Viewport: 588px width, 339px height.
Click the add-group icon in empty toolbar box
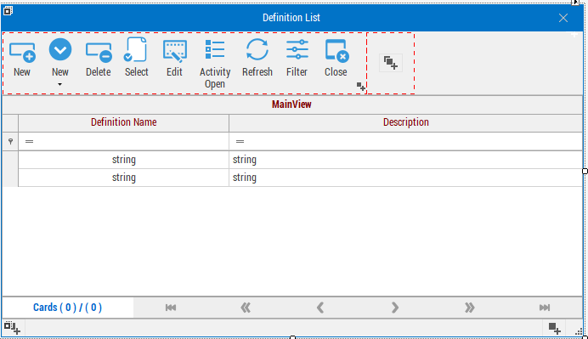click(x=391, y=63)
